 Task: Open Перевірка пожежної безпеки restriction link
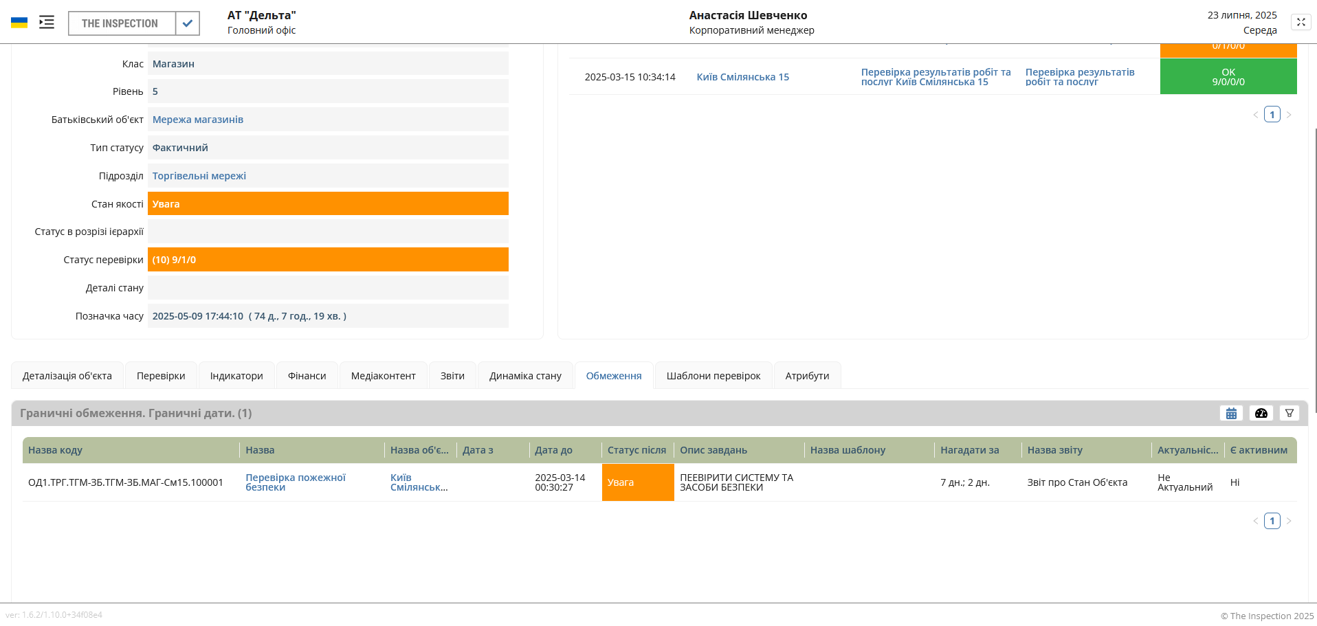[296, 482]
